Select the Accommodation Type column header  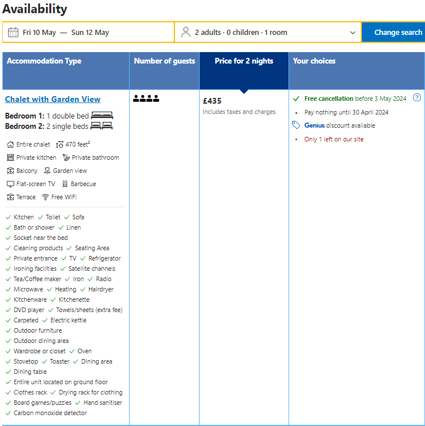pos(44,61)
